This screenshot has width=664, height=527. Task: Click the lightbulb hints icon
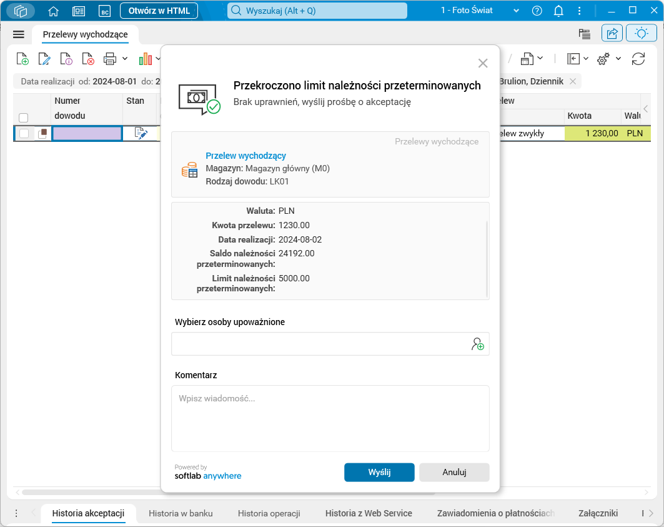pyautogui.click(x=641, y=34)
